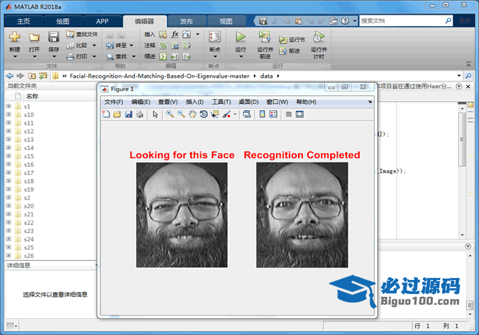Expand the s1 folder tree node

pos(8,107)
